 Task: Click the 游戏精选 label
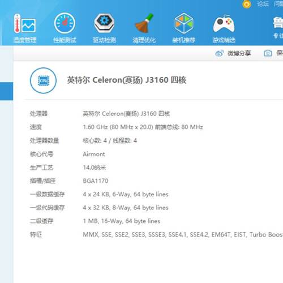click(224, 40)
